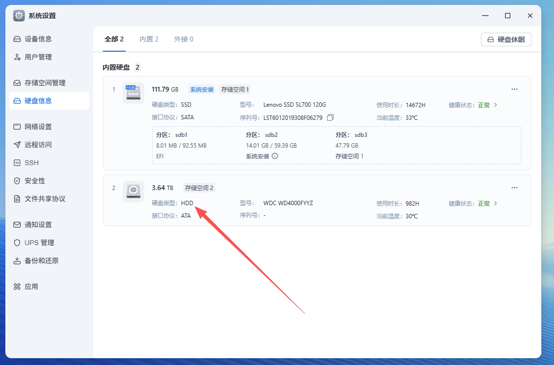The image size is (554, 365).
Task: Click the model text WDC WD4000FYYZ
Action: point(288,203)
